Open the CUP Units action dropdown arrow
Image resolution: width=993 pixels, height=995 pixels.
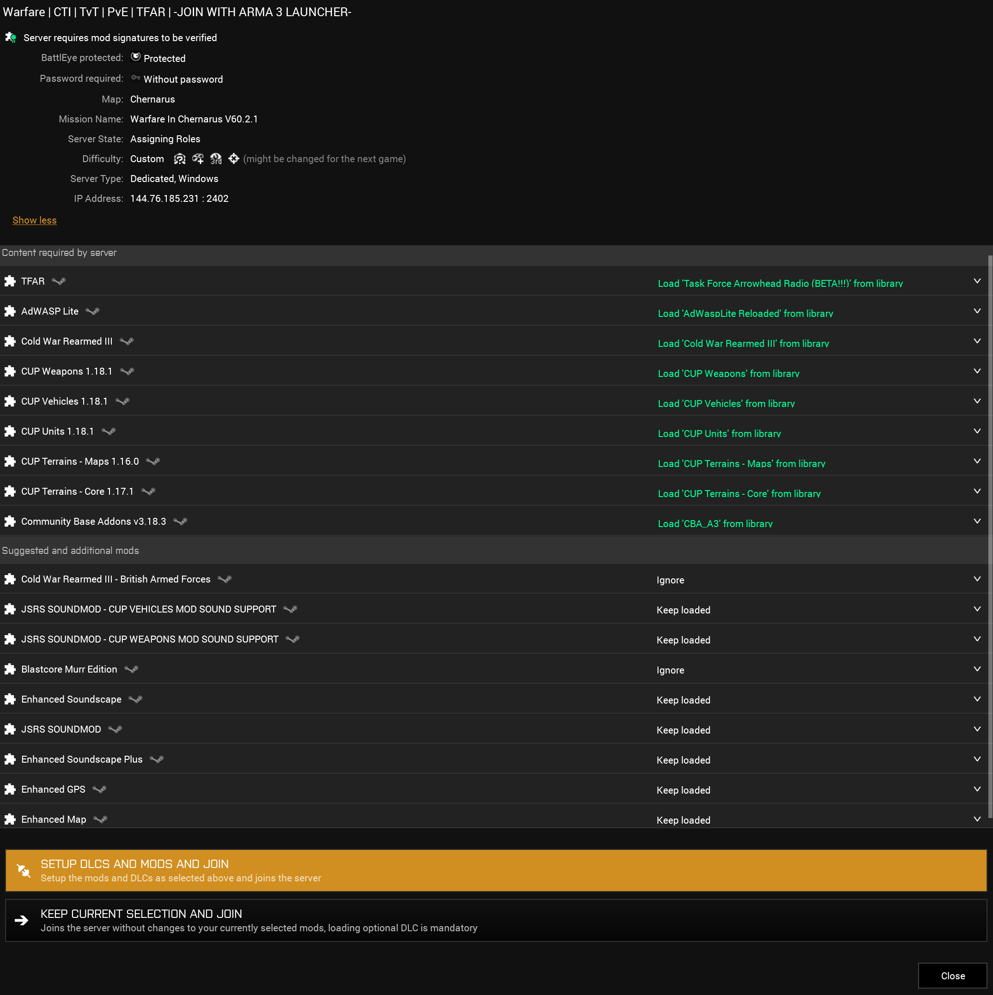click(x=977, y=431)
